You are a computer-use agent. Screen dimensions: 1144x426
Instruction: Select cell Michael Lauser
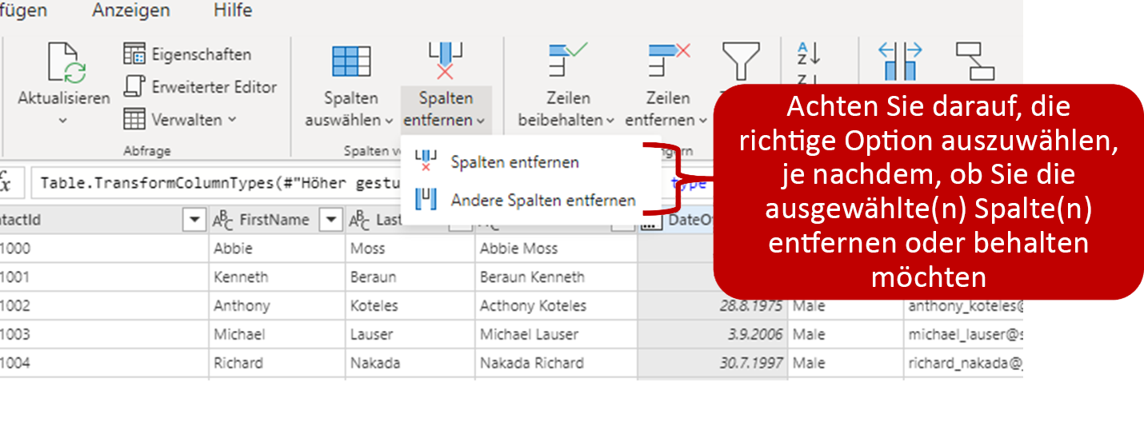(x=556, y=334)
